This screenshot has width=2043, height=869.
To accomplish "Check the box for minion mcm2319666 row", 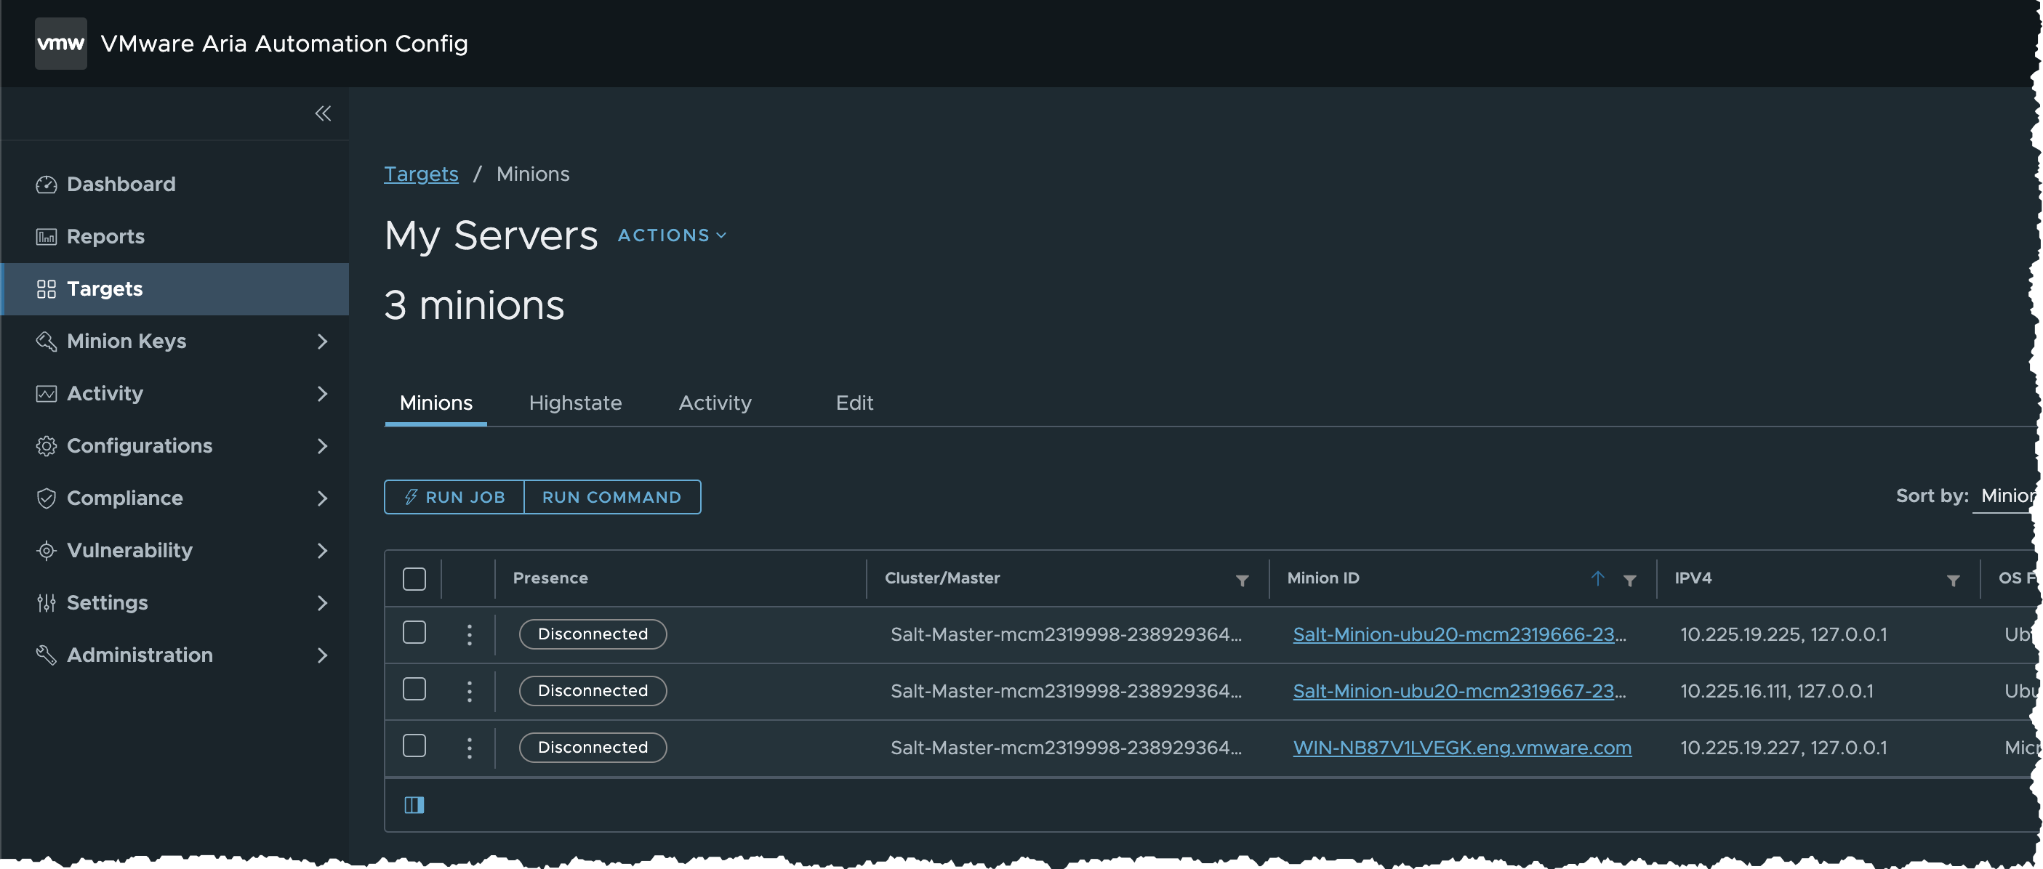I will (x=414, y=633).
